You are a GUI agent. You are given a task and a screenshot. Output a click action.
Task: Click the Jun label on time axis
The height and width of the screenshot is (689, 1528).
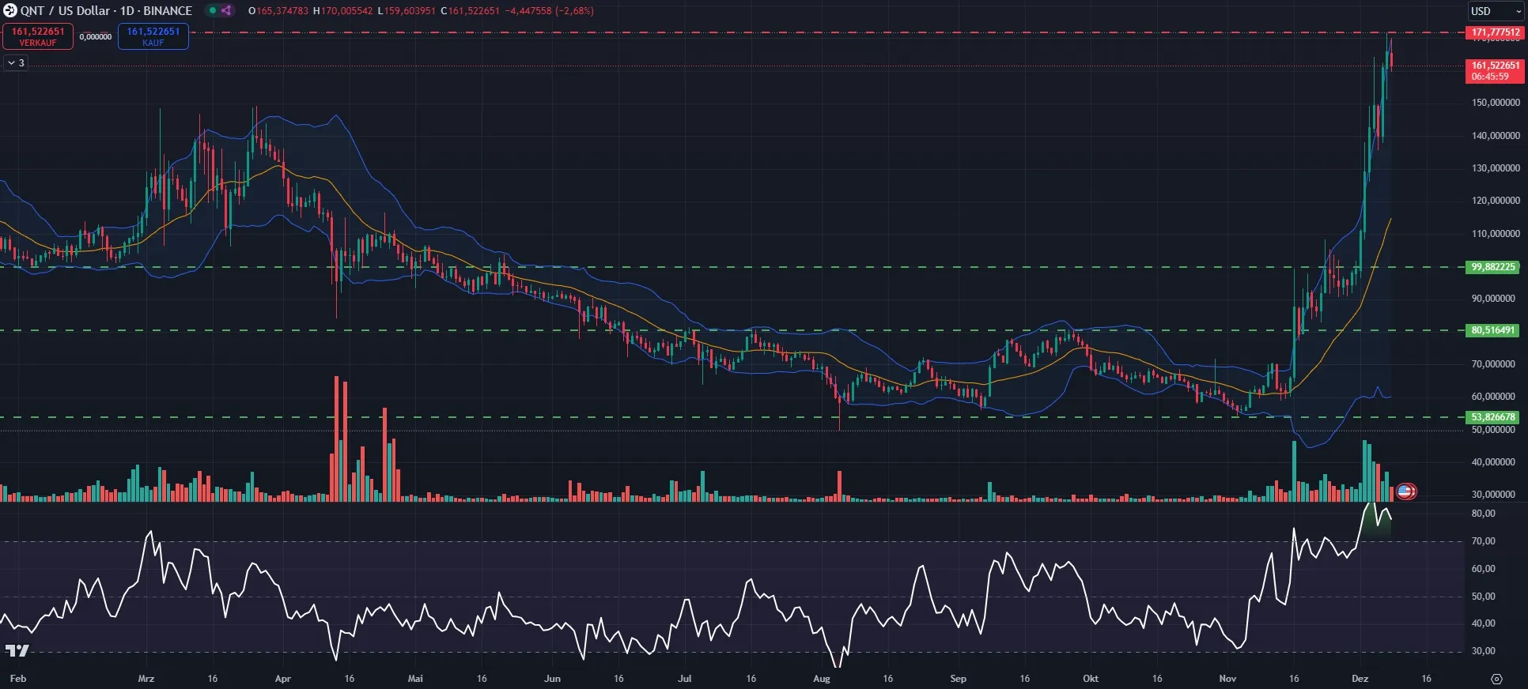tap(552, 679)
